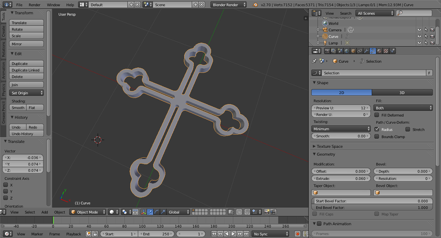The height and width of the screenshot is (238, 441).
Task: Open the Twisting dropdown showing Minimum
Action: (341, 129)
